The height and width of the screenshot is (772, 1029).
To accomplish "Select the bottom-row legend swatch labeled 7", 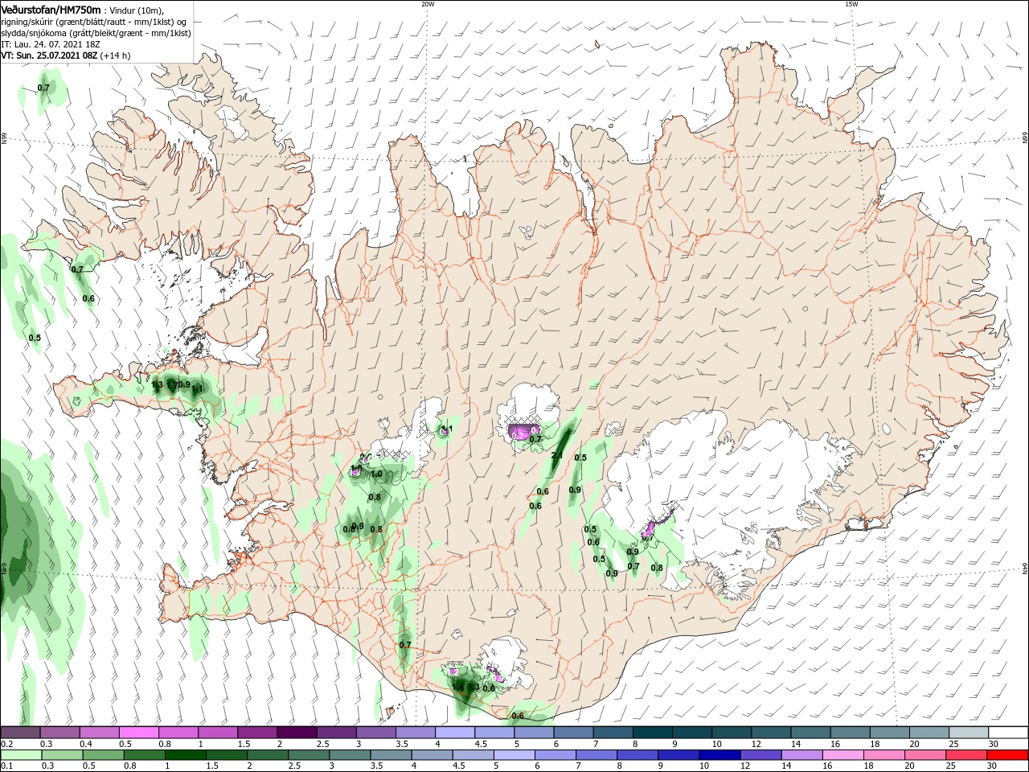I will point(596,755).
